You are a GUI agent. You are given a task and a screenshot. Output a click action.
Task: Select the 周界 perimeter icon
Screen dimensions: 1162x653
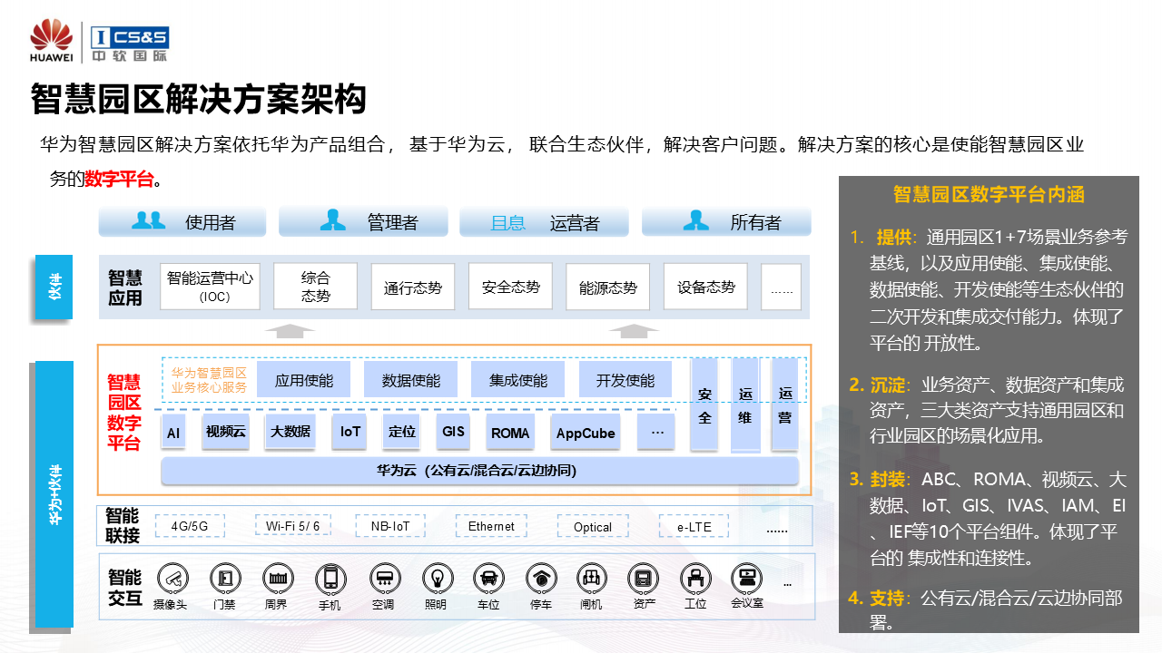(x=276, y=577)
